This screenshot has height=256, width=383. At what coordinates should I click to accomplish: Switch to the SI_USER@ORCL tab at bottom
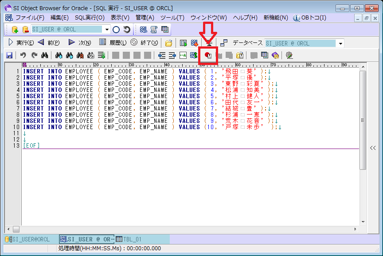[x=27, y=239]
